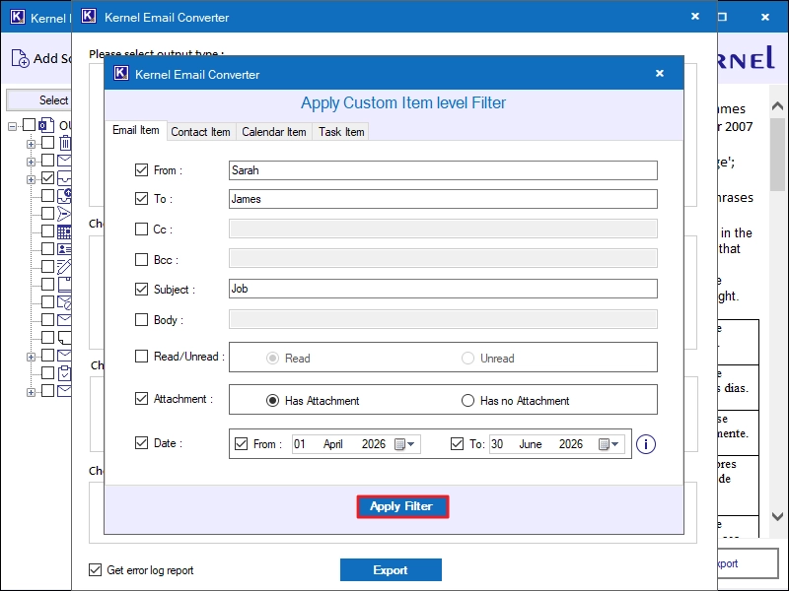Click the Select button in the back window
Viewport: 789px width, 591px height.
click(x=39, y=100)
